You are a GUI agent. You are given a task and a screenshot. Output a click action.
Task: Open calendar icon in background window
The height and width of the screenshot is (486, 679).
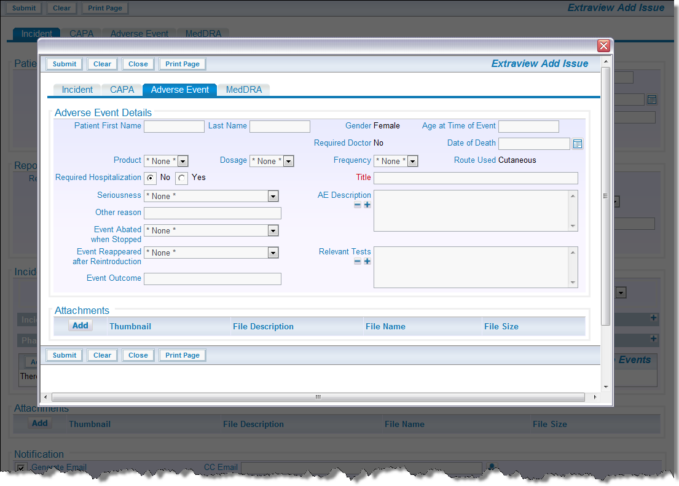point(652,100)
